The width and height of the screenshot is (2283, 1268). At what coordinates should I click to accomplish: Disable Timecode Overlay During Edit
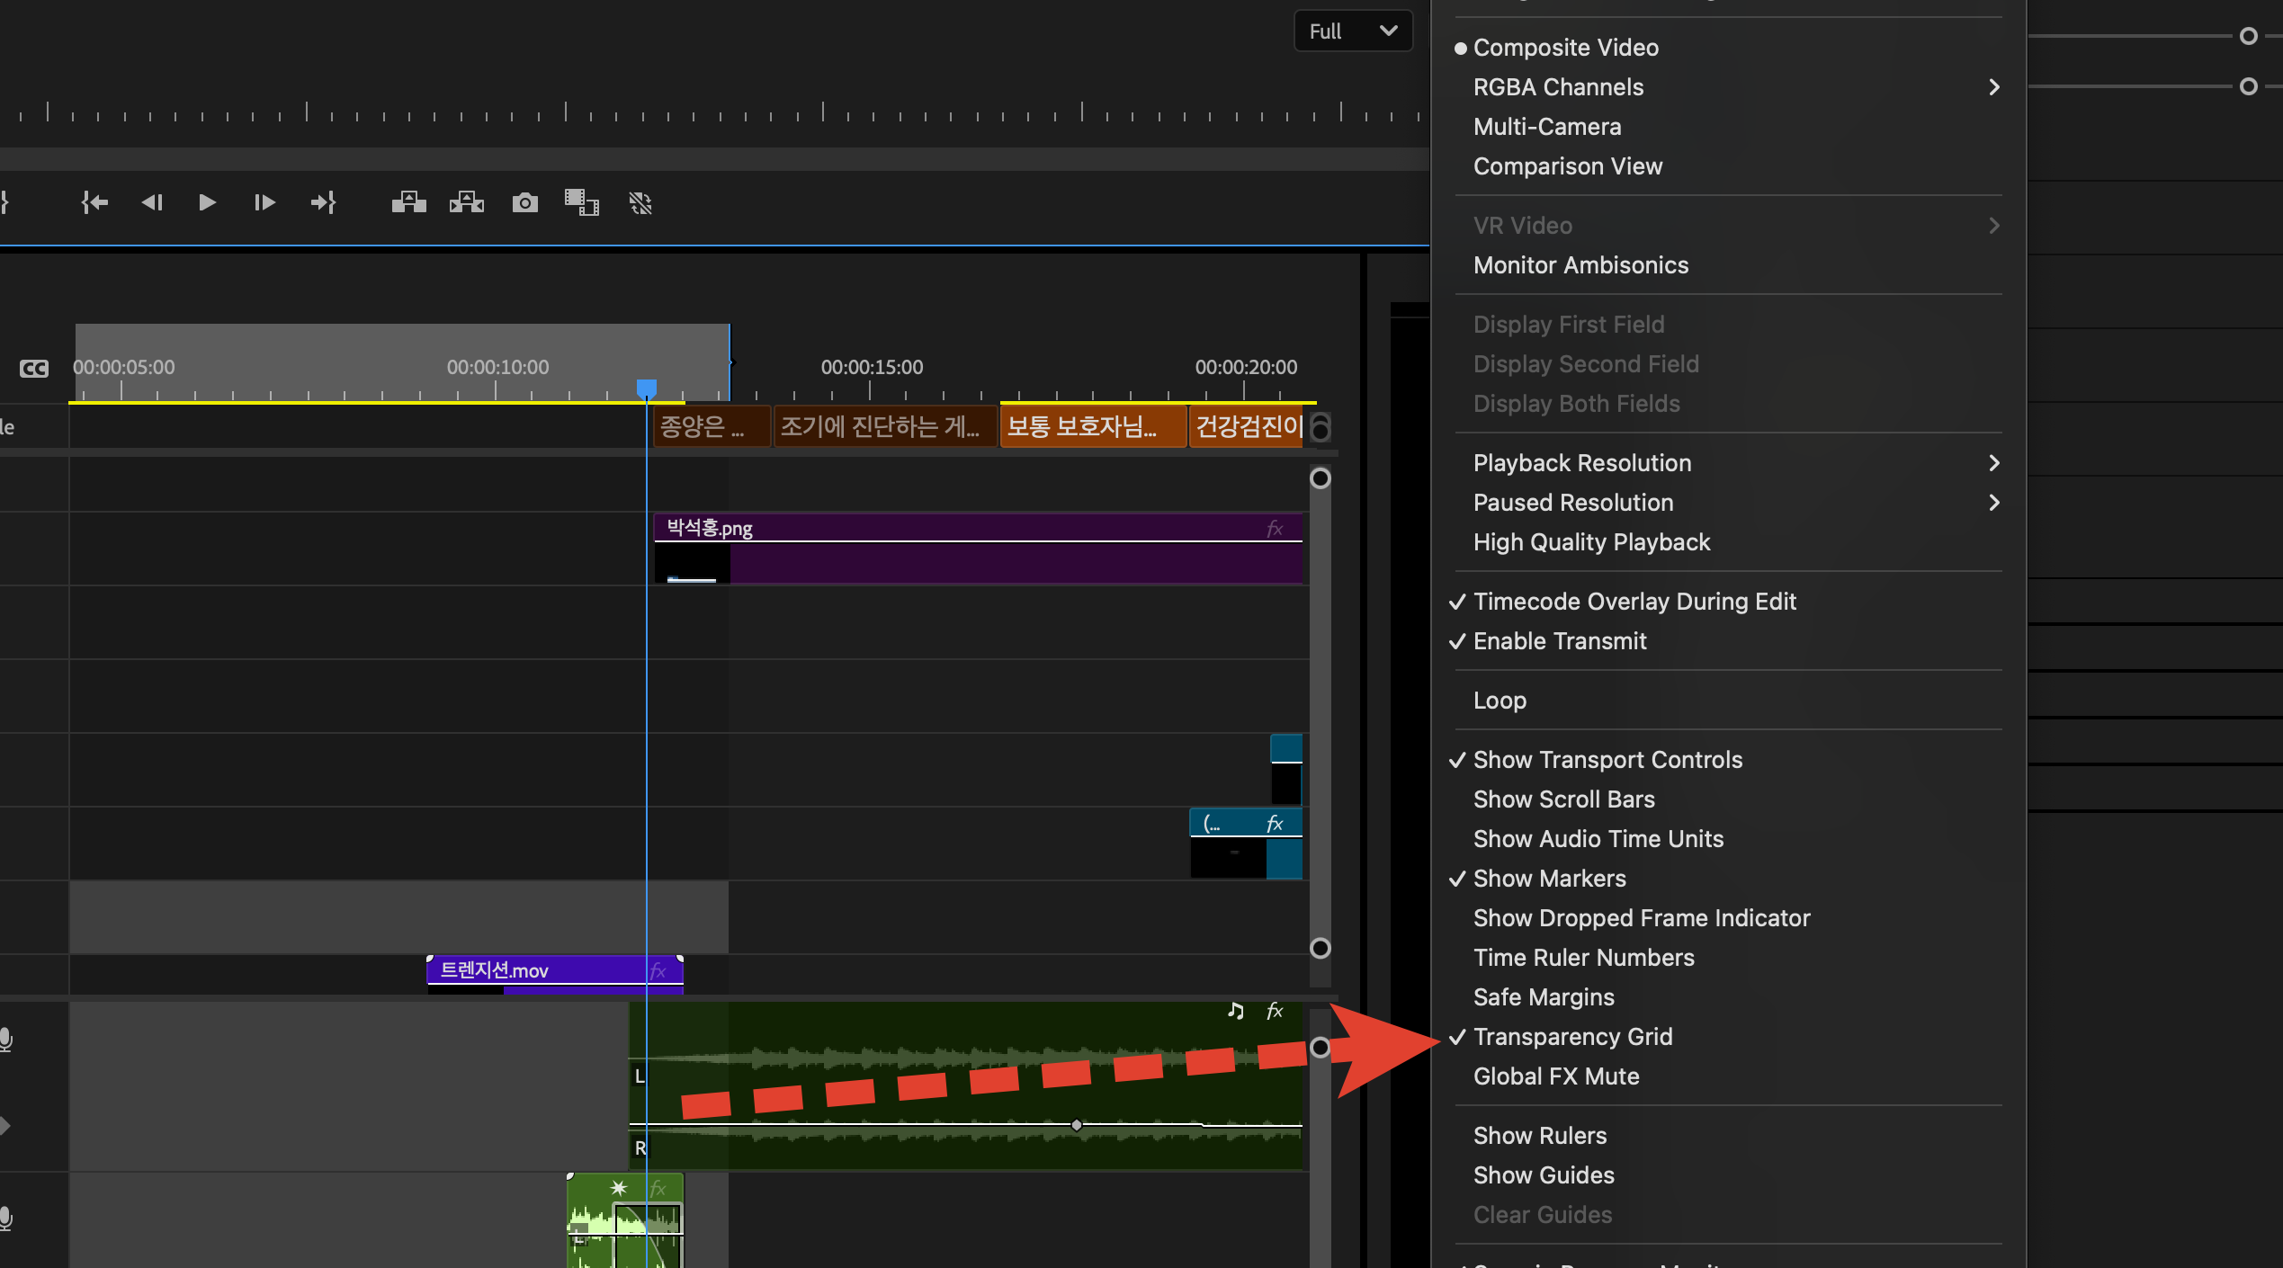click(x=1634, y=601)
